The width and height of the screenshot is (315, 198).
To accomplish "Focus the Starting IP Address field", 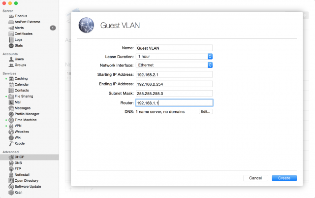I will tap(174, 74).
